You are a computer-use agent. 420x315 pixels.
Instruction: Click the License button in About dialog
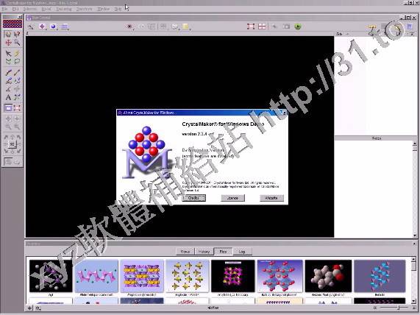click(232, 198)
